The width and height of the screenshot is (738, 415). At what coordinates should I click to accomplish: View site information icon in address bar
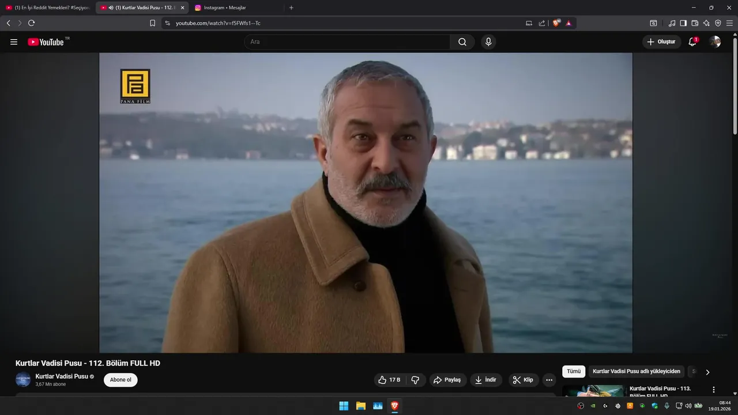168,23
